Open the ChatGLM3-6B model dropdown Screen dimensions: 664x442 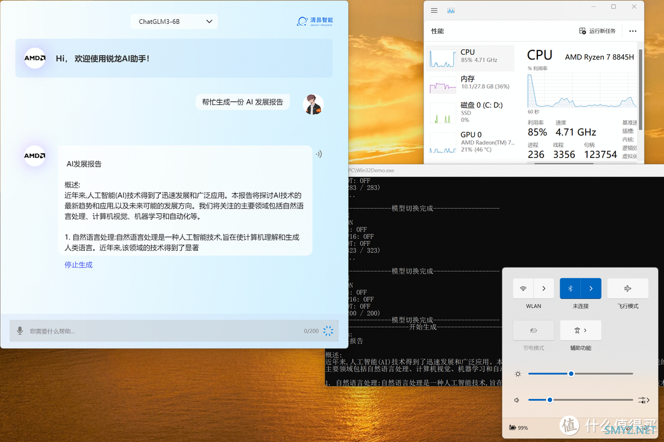174,22
